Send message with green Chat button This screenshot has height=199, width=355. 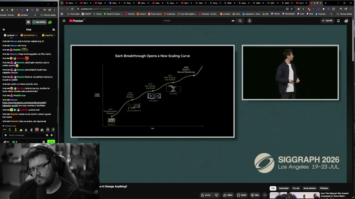tap(51, 142)
